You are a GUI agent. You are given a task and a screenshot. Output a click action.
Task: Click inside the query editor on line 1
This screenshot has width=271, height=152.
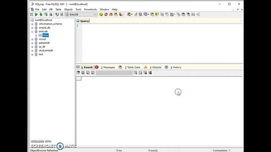[163, 26]
